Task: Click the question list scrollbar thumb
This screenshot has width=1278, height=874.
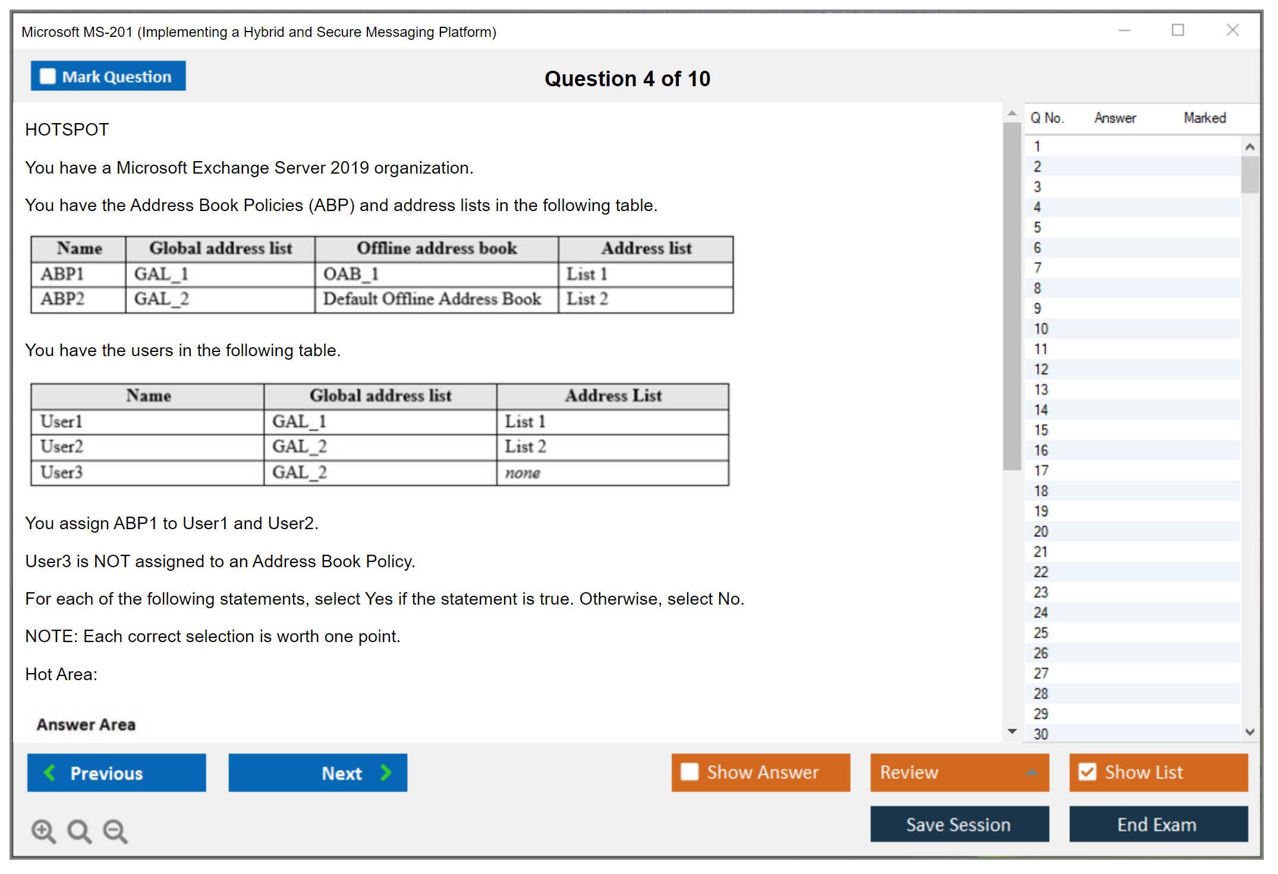Action: [x=1249, y=174]
